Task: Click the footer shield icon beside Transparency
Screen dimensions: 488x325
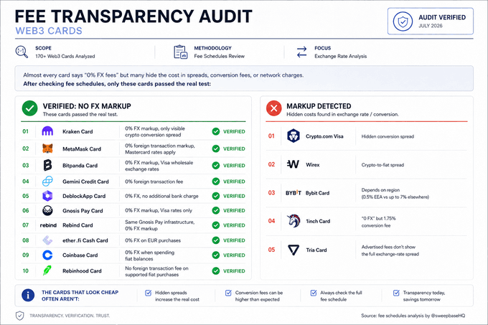Action: 19,316
